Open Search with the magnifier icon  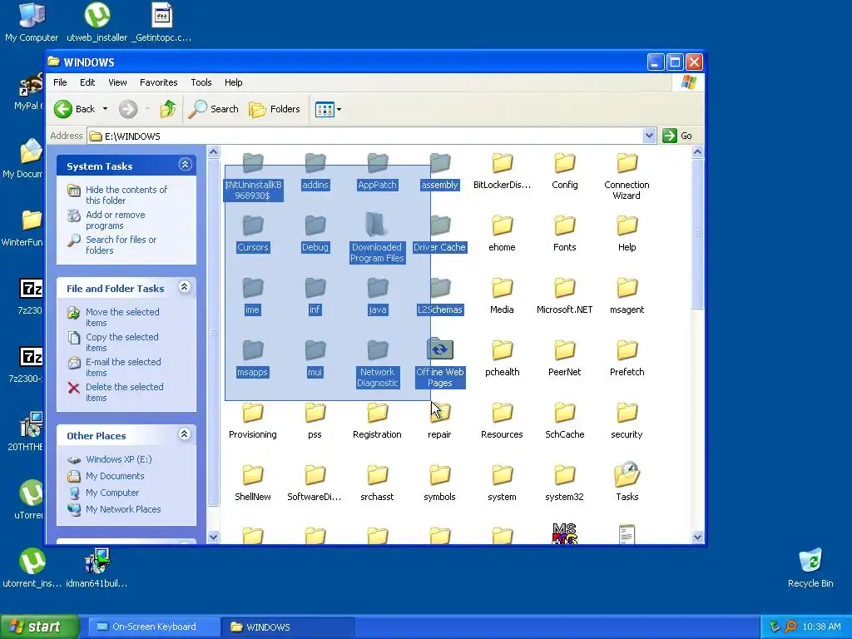pyautogui.click(x=214, y=109)
